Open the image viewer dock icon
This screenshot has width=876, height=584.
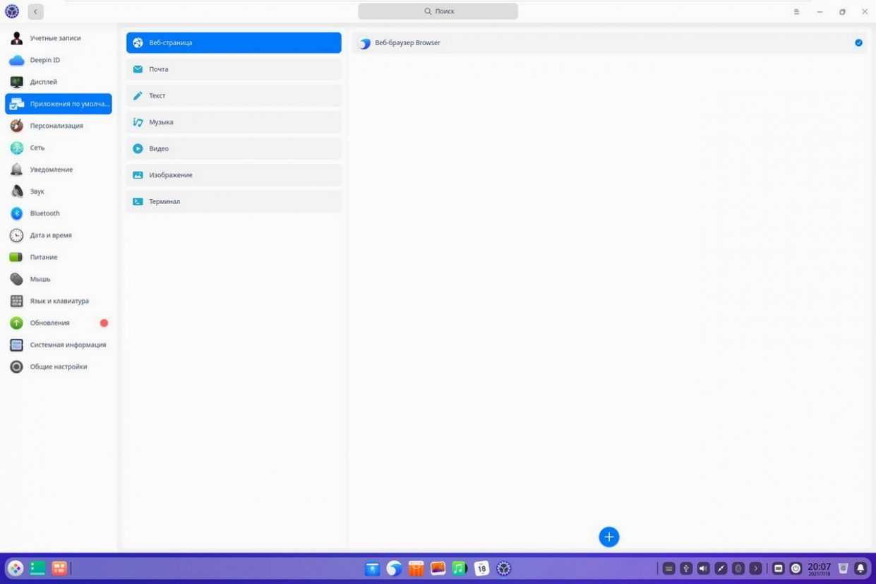coord(438,568)
